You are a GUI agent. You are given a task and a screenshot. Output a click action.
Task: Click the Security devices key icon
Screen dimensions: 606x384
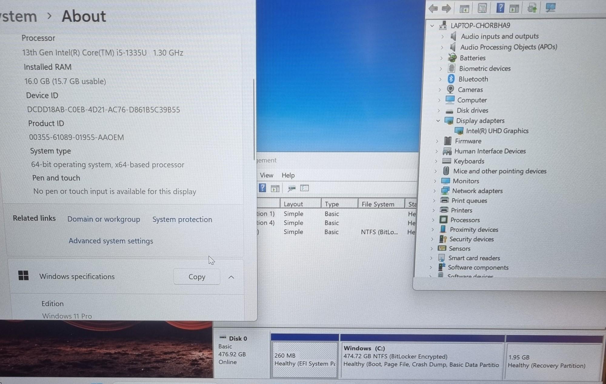(x=443, y=239)
